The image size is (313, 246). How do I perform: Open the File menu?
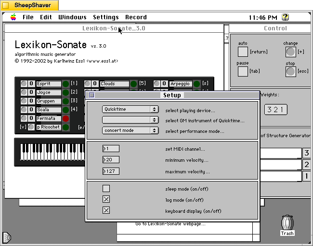pos(28,17)
